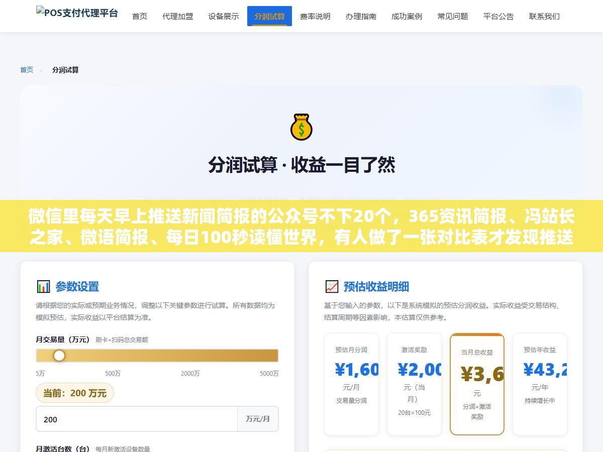The width and height of the screenshot is (603, 452).
Task: Click the 首页 breadcrumb link
Action: [x=27, y=70]
